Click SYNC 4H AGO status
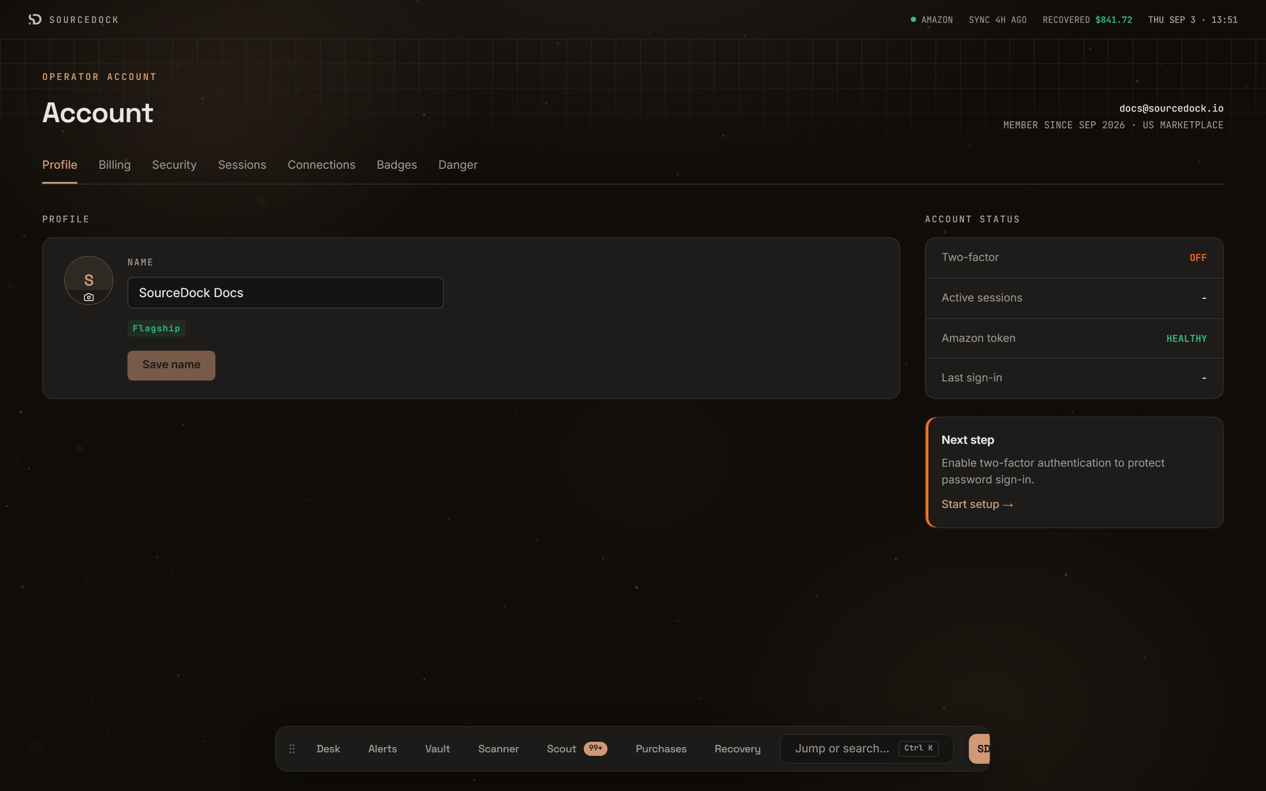1266x791 pixels. point(997,19)
